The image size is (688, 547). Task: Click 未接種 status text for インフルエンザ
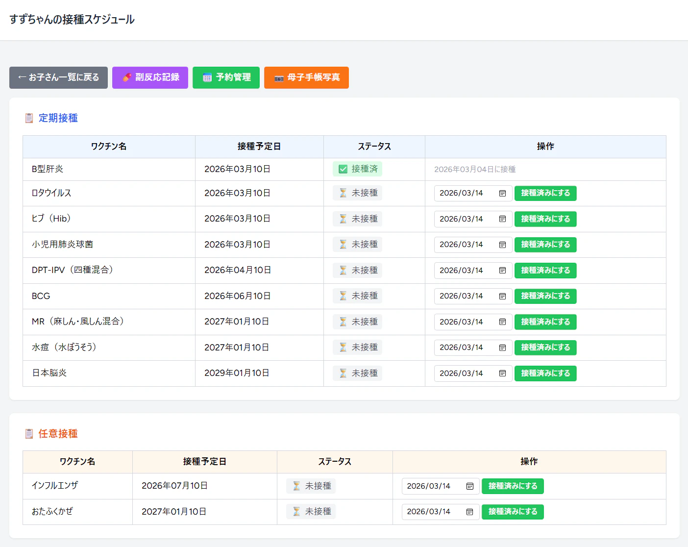[318, 486]
